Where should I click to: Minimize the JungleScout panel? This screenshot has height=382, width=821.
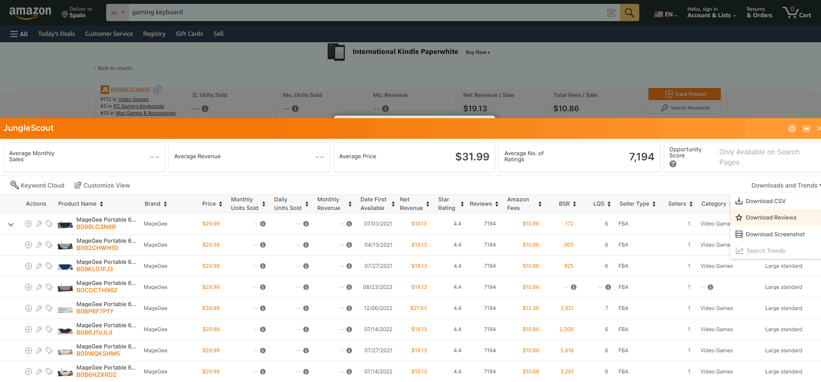(x=806, y=128)
